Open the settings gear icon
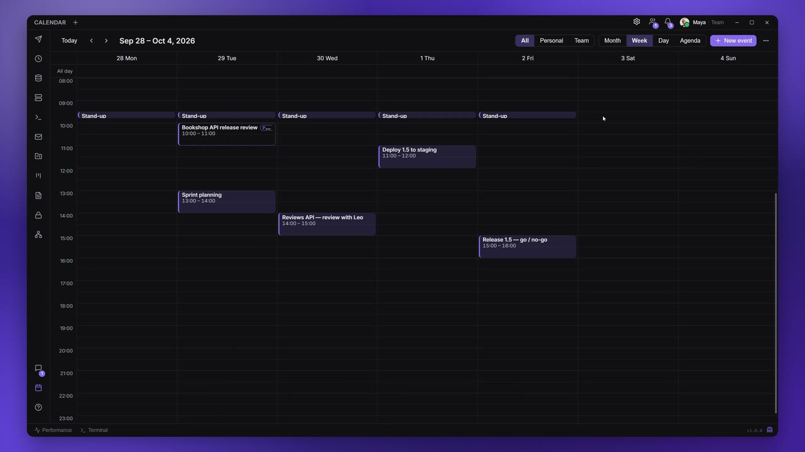Viewport: 805px width, 452px height. (x=636, y=22)
